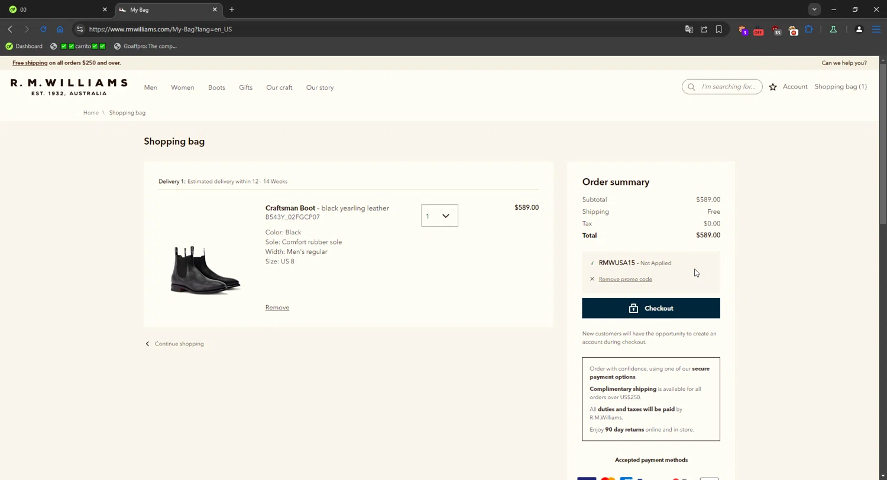Click the page vertical scrollbar

point(883,144)
